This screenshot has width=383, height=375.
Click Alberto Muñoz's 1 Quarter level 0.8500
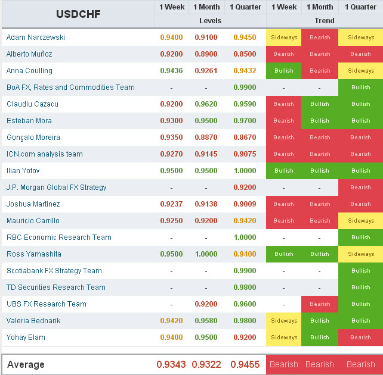coord(245,54)
